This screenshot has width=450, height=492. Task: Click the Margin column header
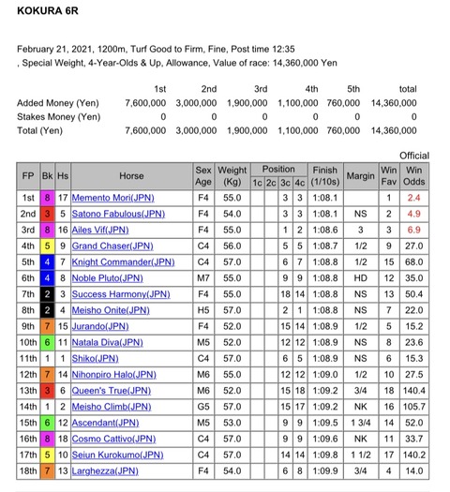coord(361,176)
